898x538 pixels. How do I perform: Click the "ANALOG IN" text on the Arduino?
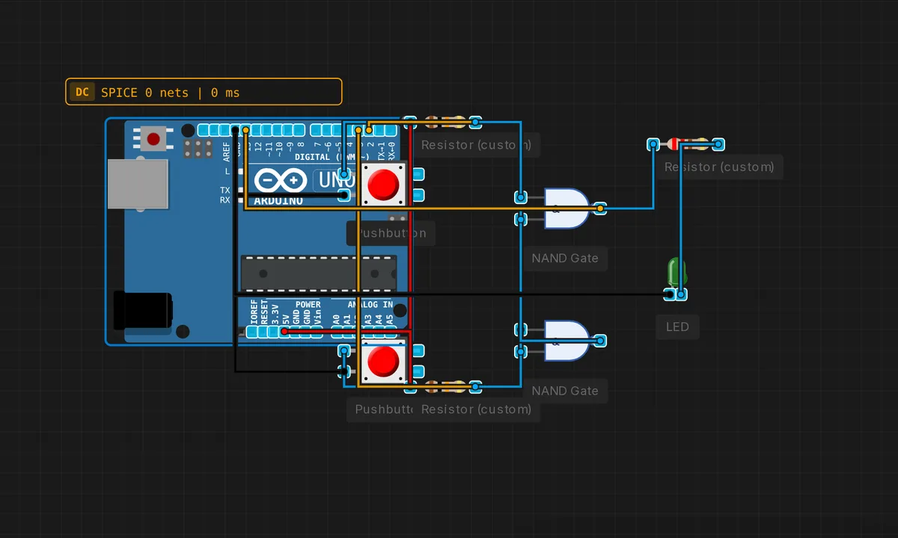(370, 304)
